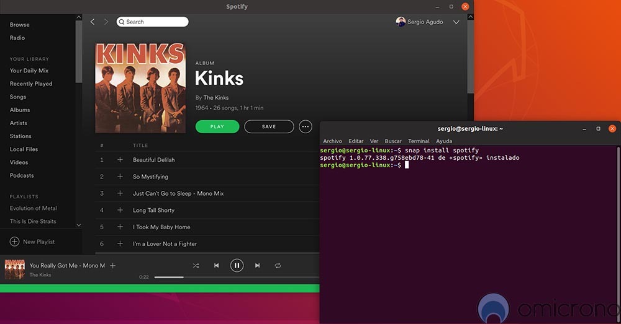Open Buscar menu in Terminal
621x324 pixels.
(x=393, y=141)
